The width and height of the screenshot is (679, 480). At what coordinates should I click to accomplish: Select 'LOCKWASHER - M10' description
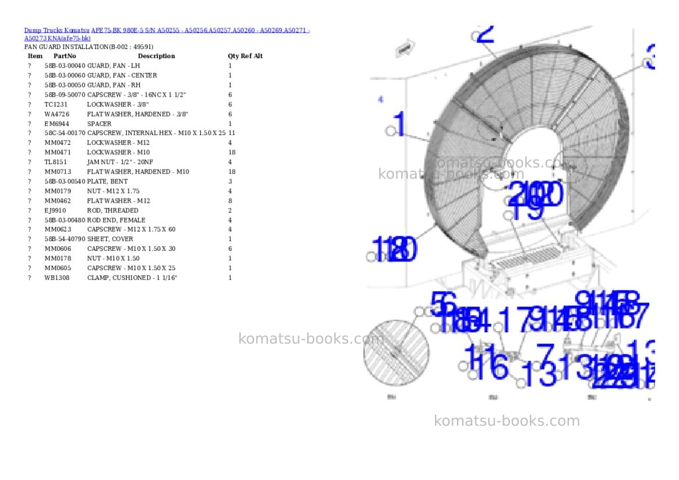[118, 152]
